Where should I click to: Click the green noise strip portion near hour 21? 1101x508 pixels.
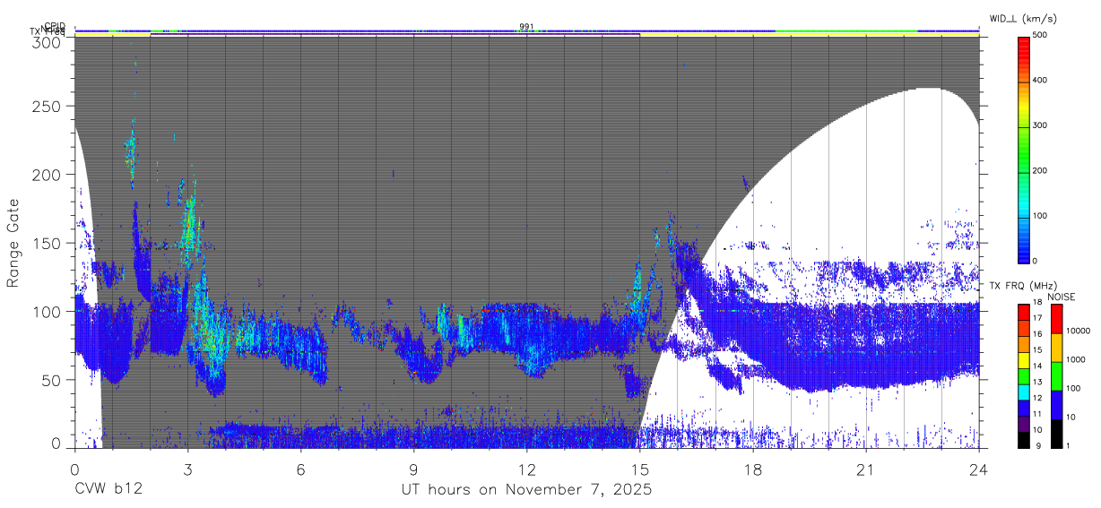pos(846,30)
